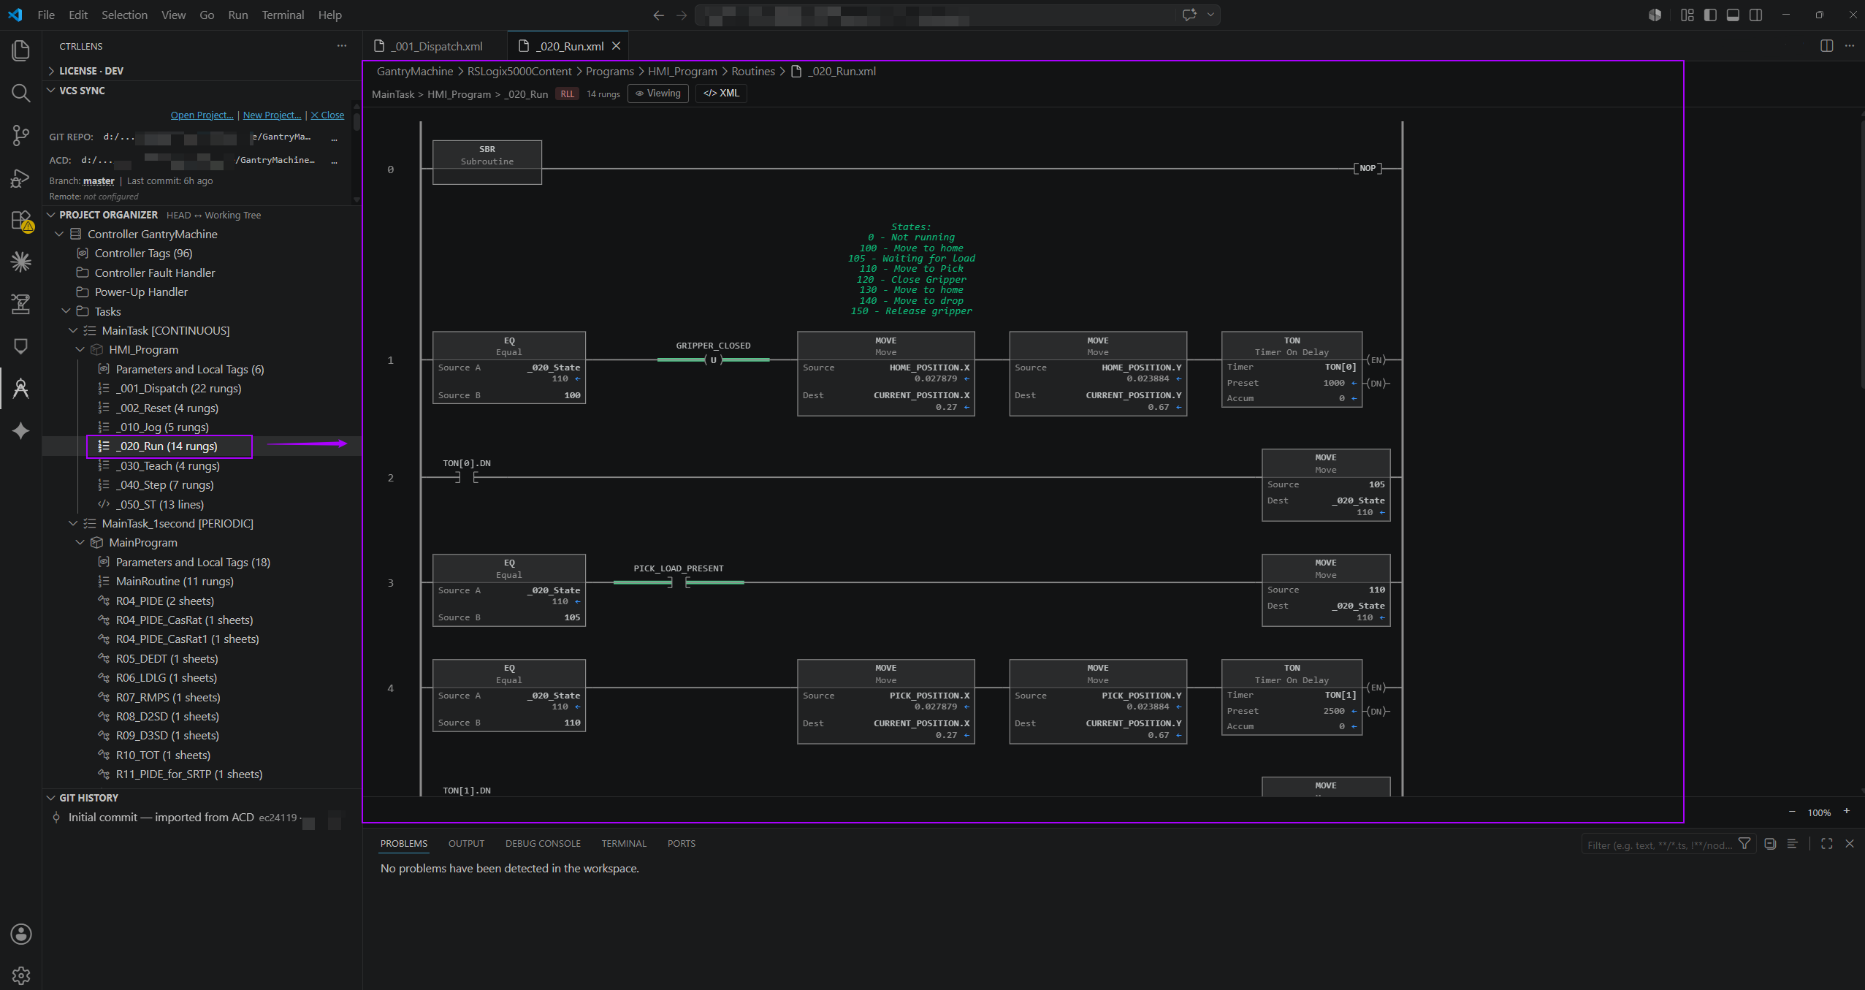1865x990 pixels.
Task: Maximize the bottom panel size
Action: point(1827,844)
